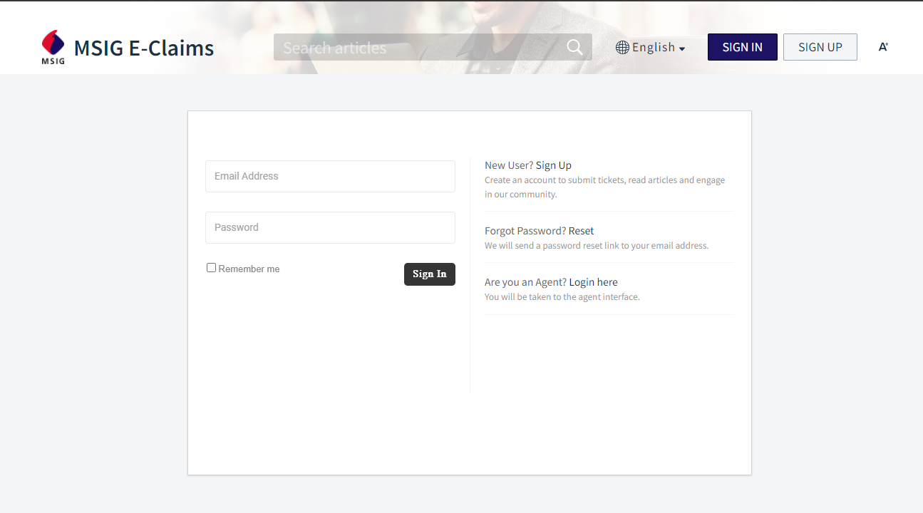
Task: Submit the form with Sign In button
Action: tap(429, 274)
